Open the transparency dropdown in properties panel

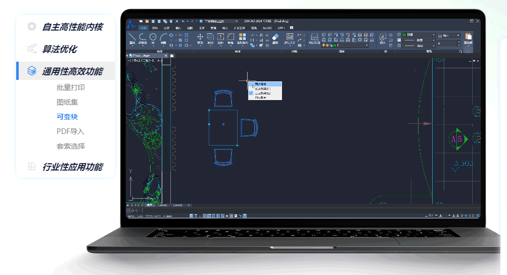[449, 35]
